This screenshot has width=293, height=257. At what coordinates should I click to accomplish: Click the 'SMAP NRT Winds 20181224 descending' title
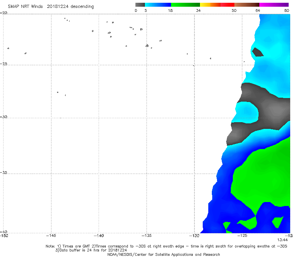(51, 6)
